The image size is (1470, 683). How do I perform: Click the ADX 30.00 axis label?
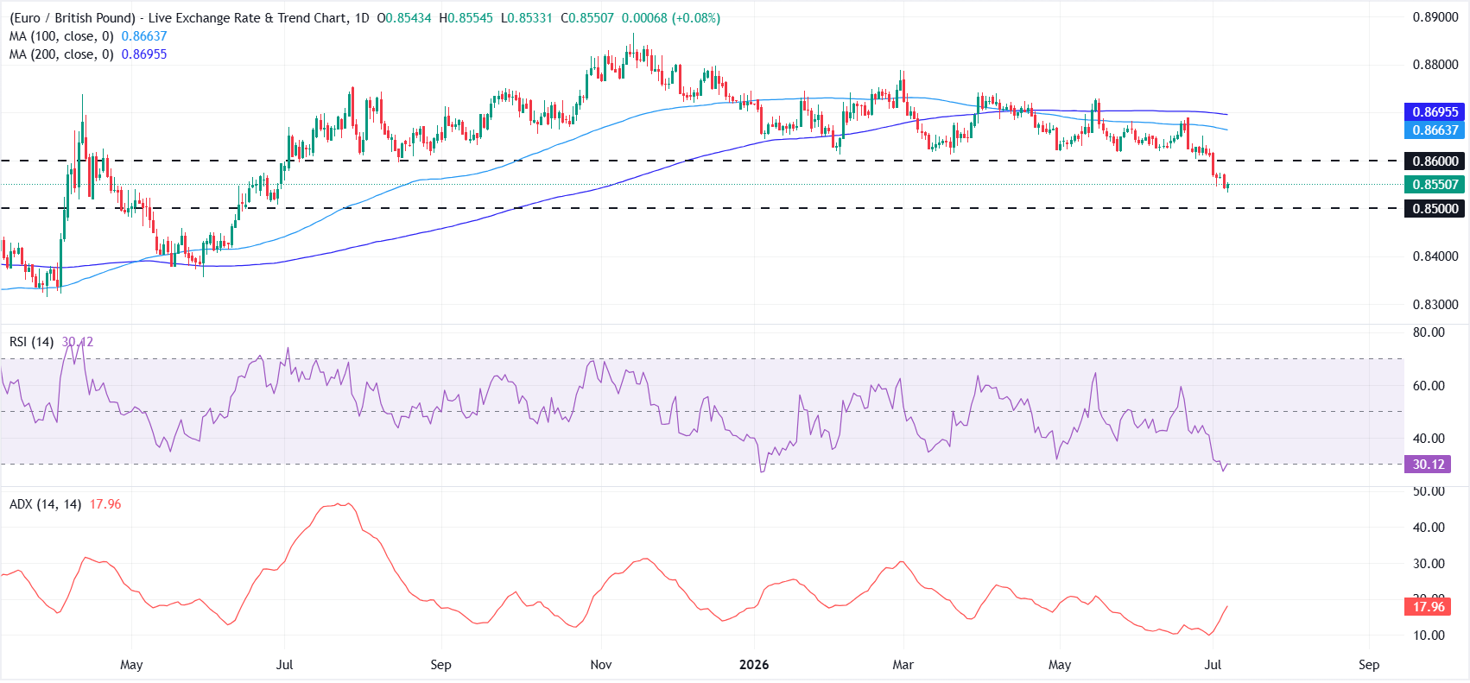tap(1429, 564)
